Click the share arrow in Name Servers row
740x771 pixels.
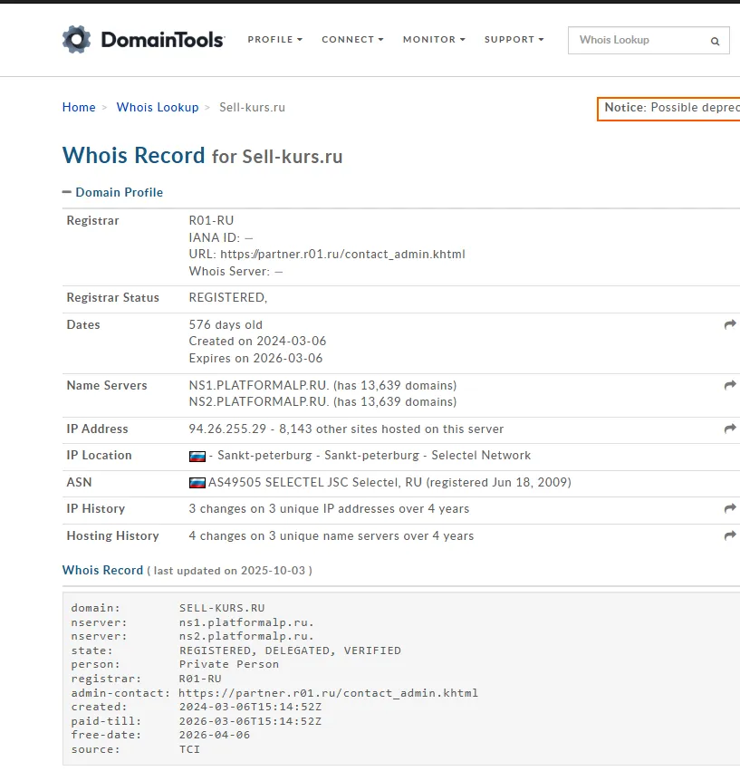[x=730, y=385]
